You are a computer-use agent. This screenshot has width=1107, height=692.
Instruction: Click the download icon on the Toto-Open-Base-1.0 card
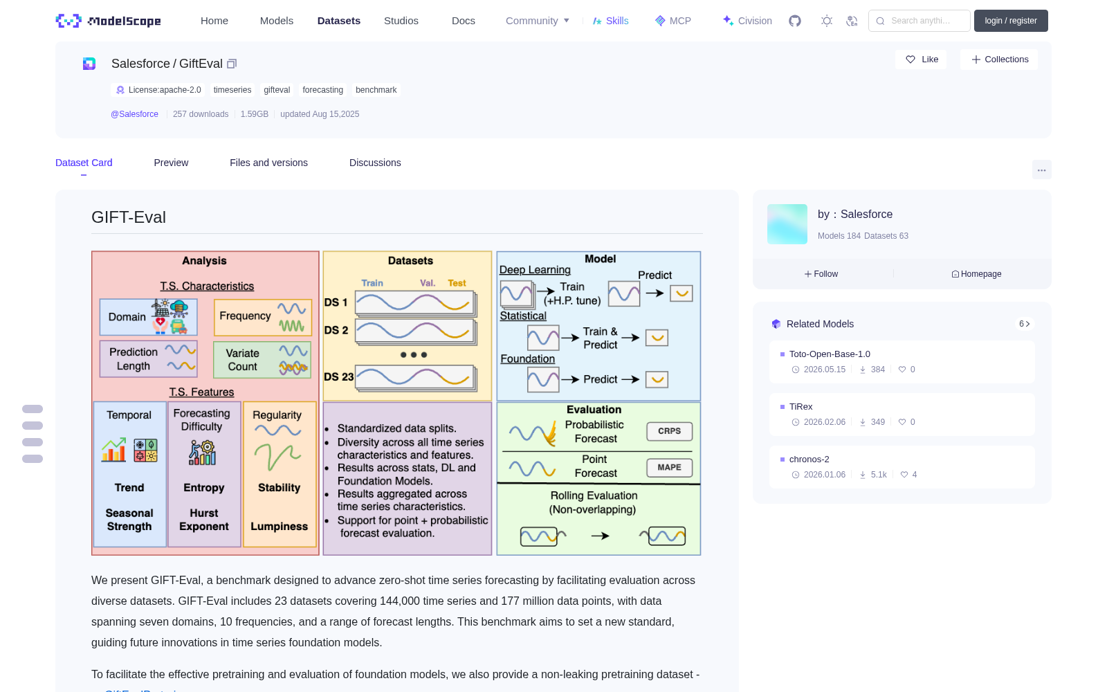(863, 370)
